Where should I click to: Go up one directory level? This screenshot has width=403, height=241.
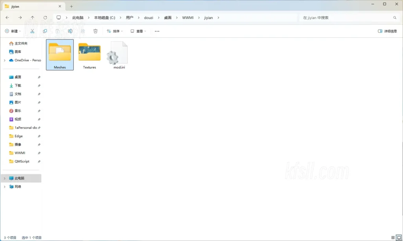tap(33, 18)
